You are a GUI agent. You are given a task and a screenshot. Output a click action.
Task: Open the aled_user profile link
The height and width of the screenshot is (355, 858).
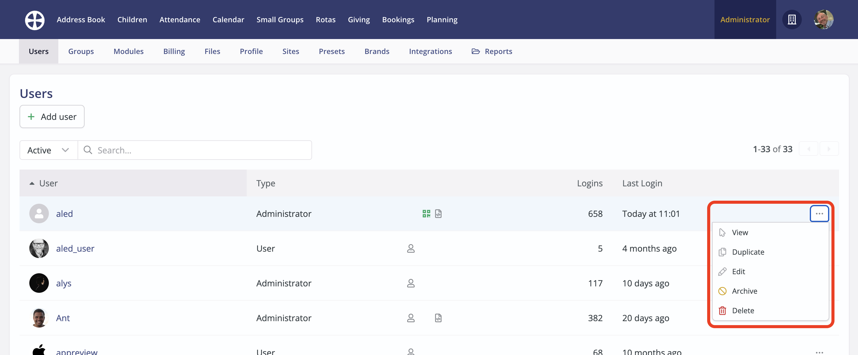click(x=75, y=249)
